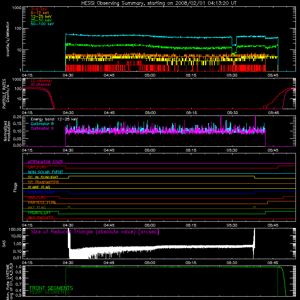The image size is (300, 300).
Task: Click the 05:30 tick under the modulation panel
Action: 232,150
